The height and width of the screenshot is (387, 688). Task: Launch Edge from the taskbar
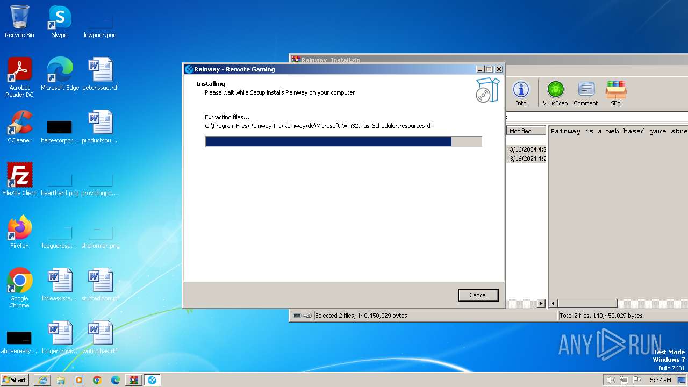[x=116, y=380]
